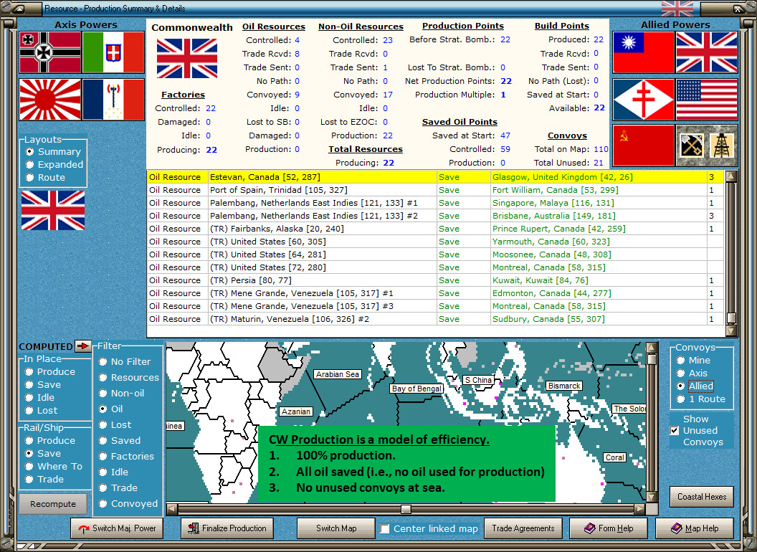The image size is (757, 552).
Task: Click the Union Jack below Layouts panel
Action: tap(53, 210)
